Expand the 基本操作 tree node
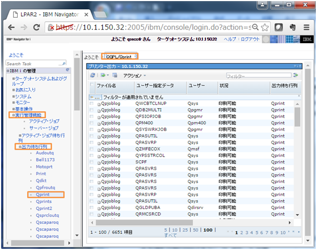 tap(14, 109)
